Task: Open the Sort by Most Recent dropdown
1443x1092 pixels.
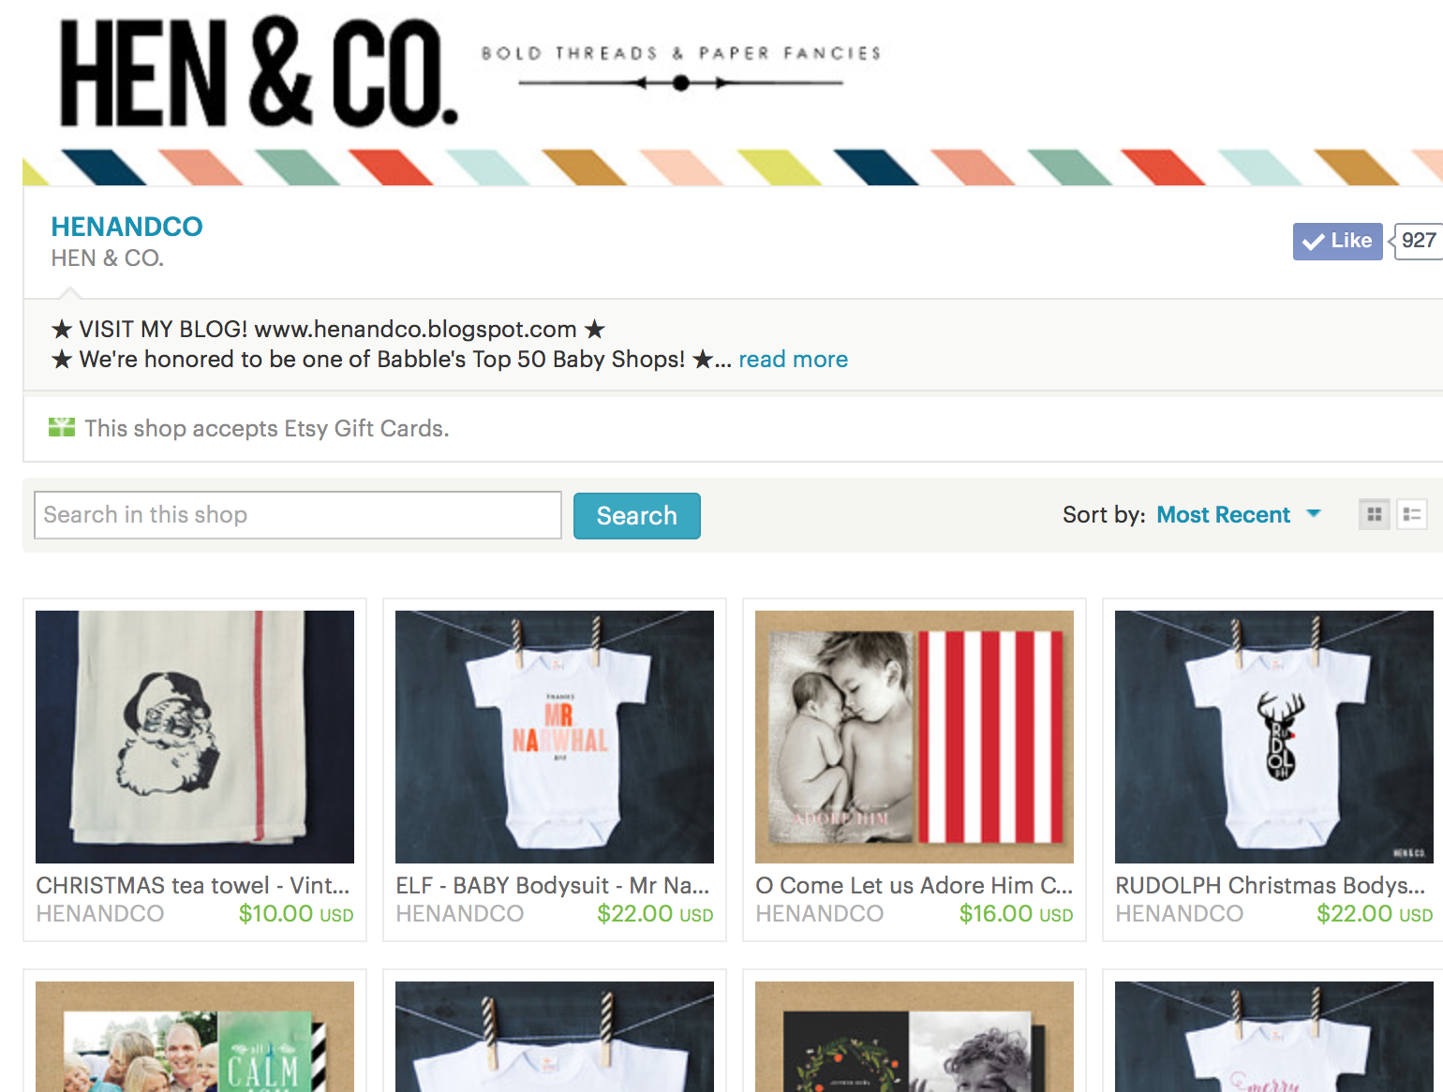Action: point(1238,515)
